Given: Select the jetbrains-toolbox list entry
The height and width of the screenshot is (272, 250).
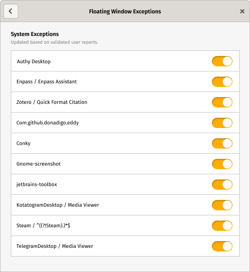Looking at the screenshot, I should click(125, 185).
